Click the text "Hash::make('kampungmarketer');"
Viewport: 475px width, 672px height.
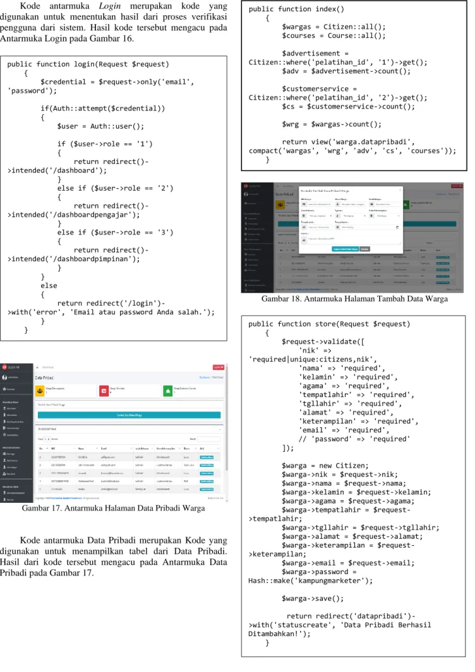[x=311, y=581]
